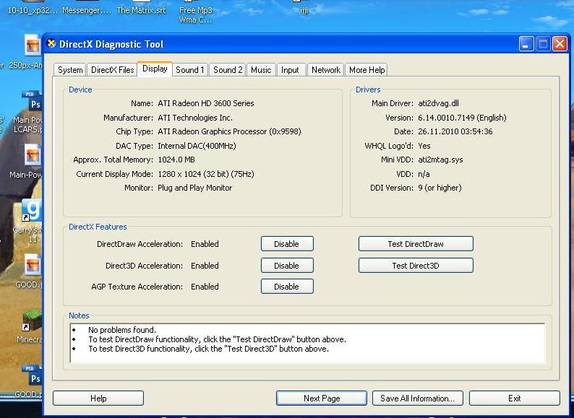Screen dimensions: 574x418
Task: Go to the Sound 2 tab
Action: point(228,70)
